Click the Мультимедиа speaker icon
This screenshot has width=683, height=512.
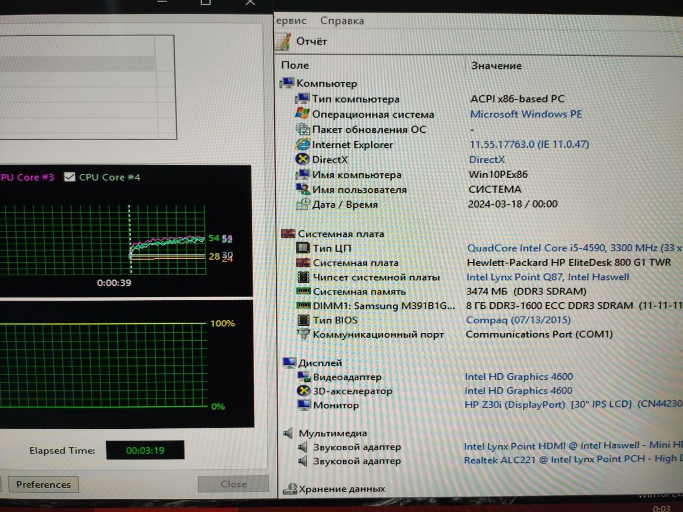(289, 433)
